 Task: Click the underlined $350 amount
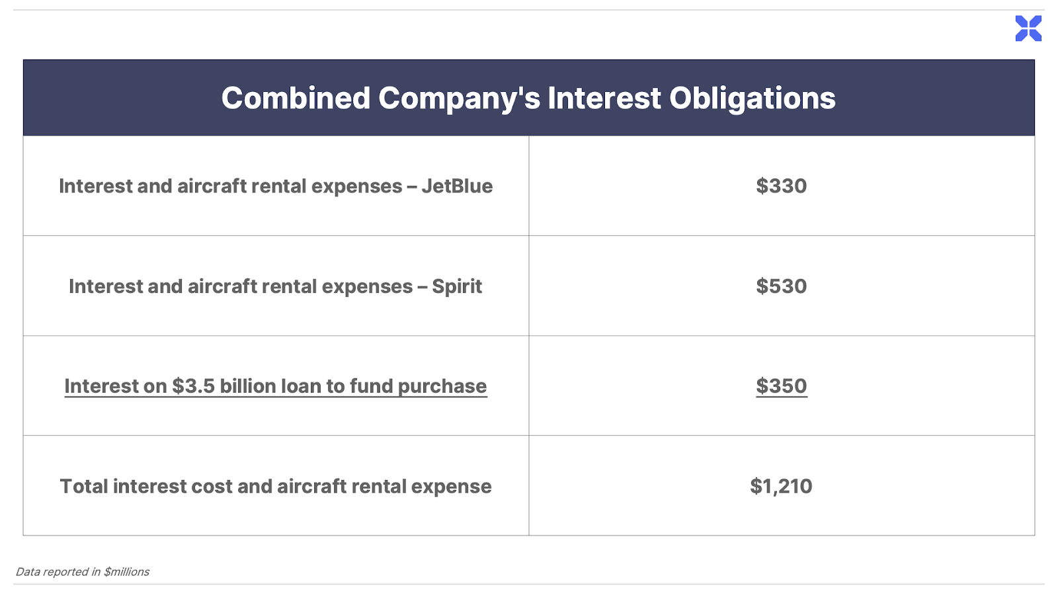tap(781, 386)
